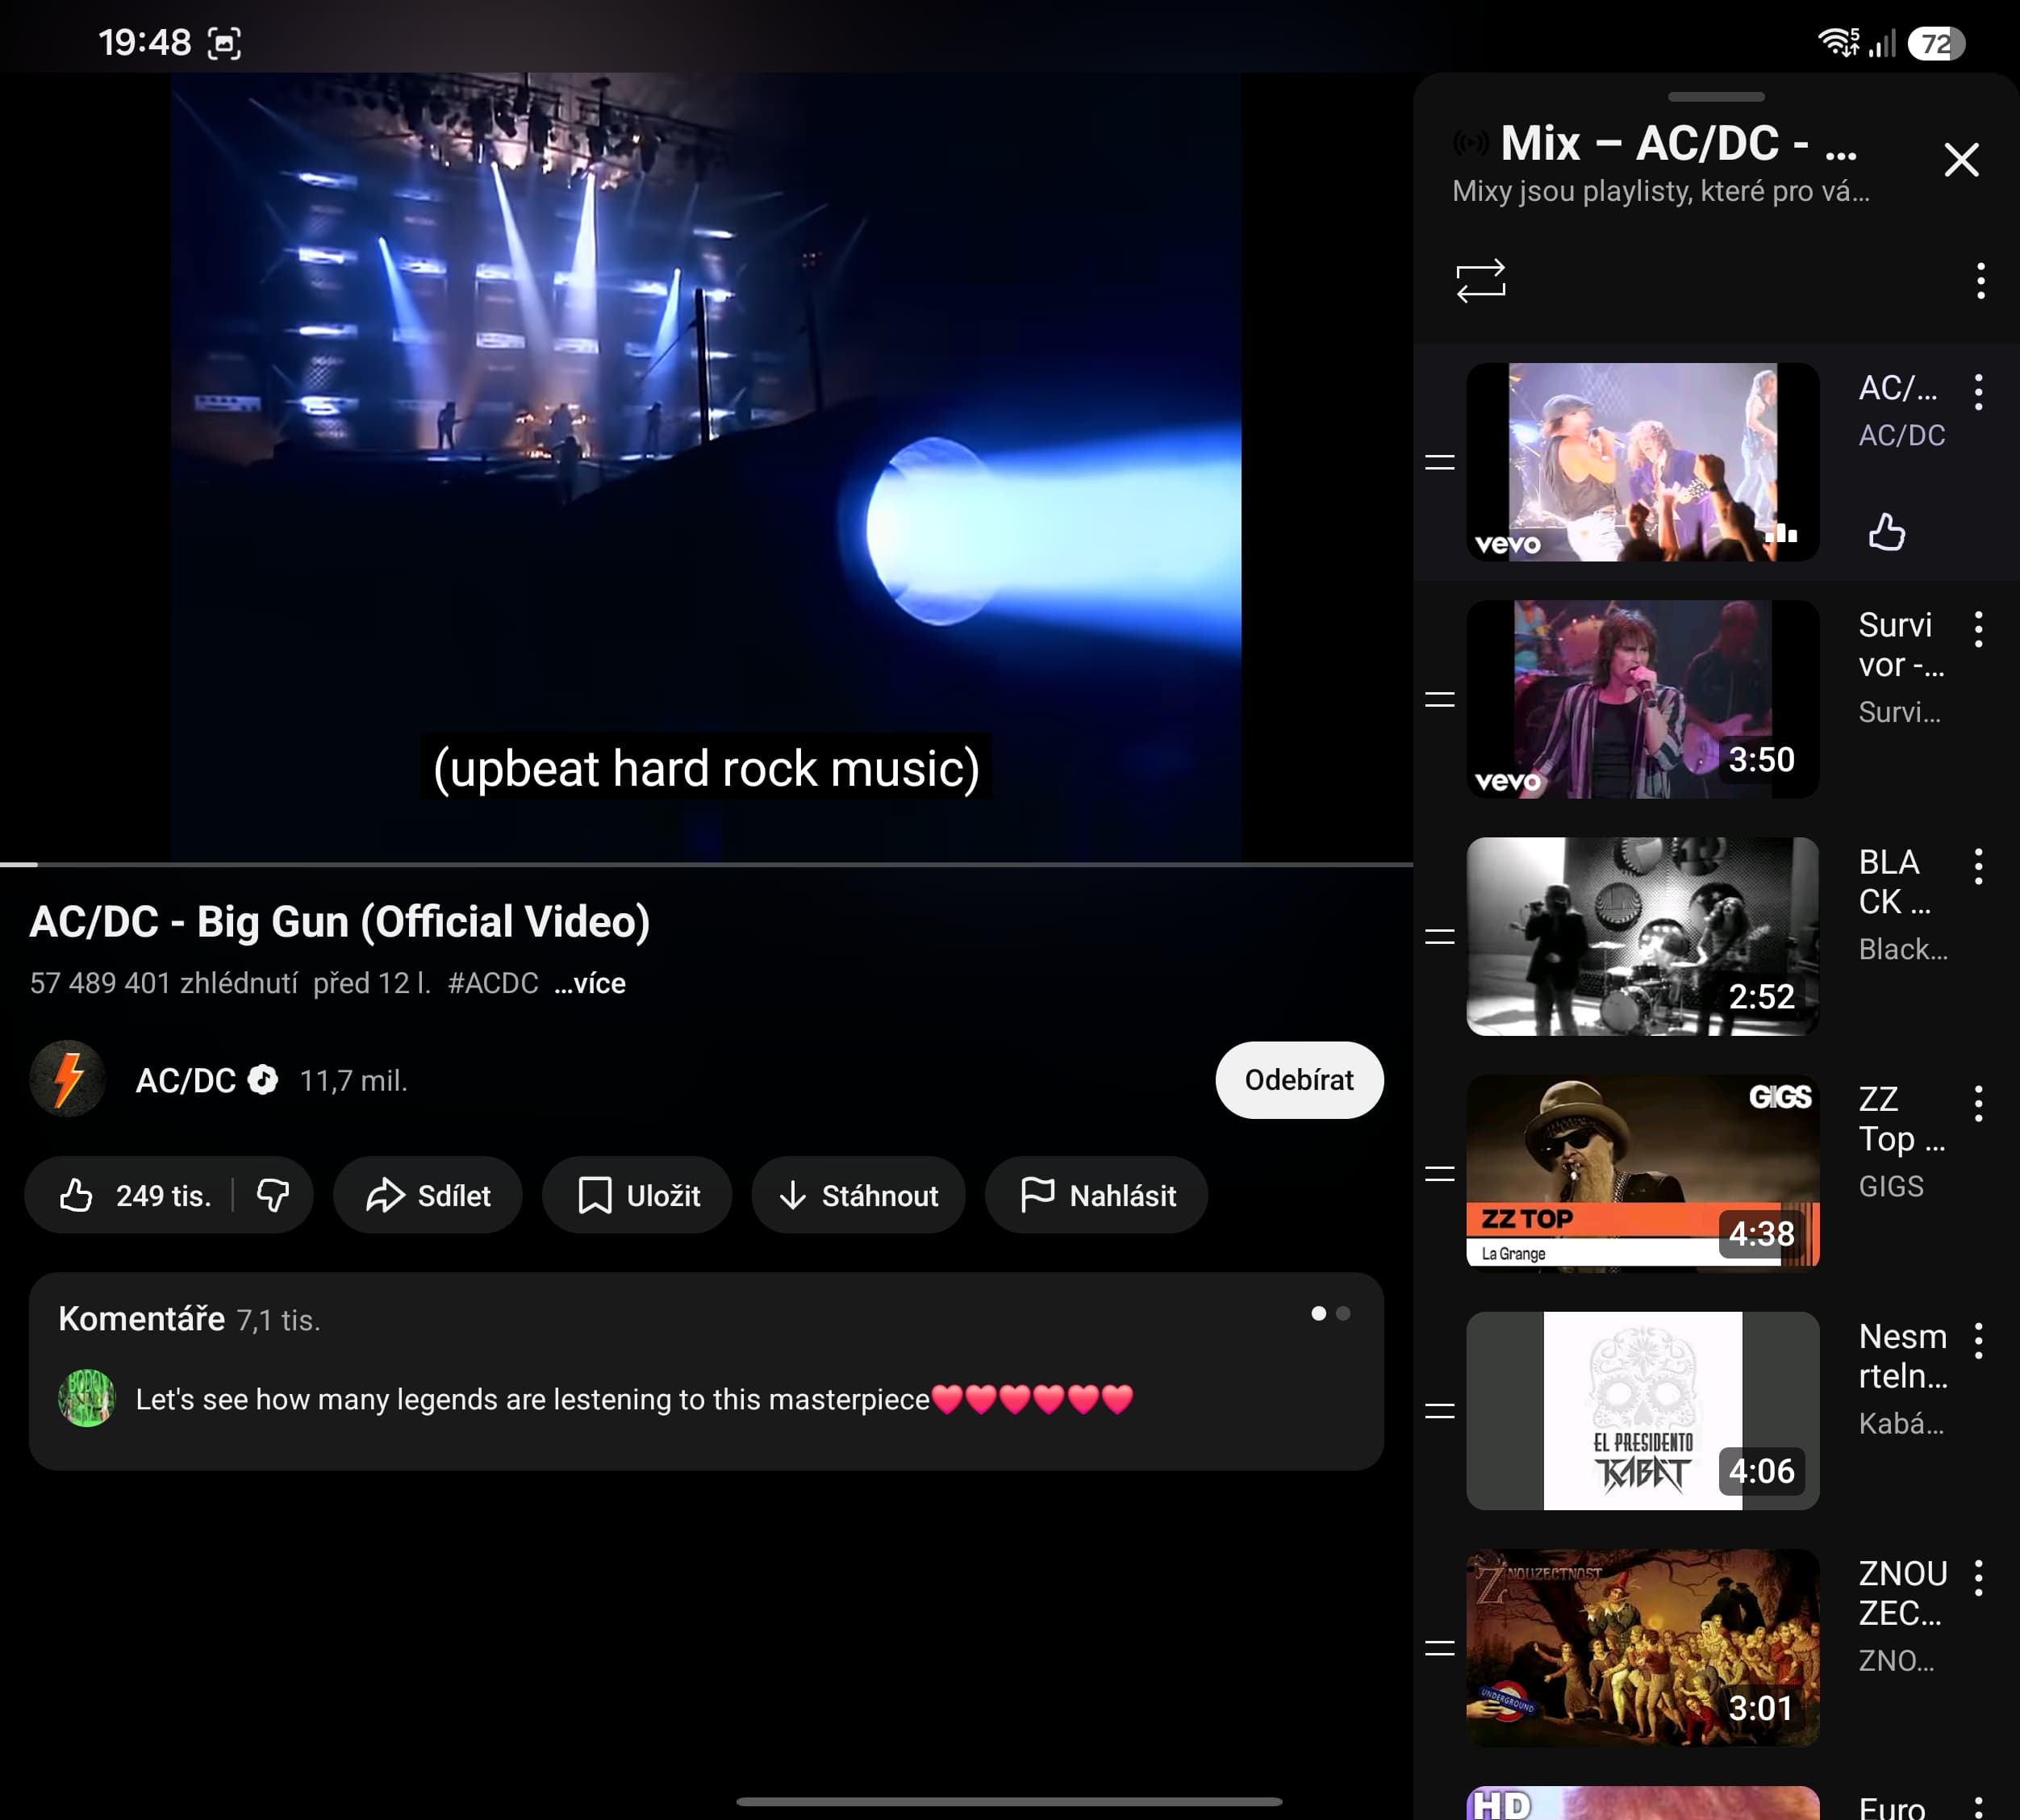Screen dimensions: 2020x1820
Task: Grab the reorder handle of AC/DC item
Action: coord(1439,462)
